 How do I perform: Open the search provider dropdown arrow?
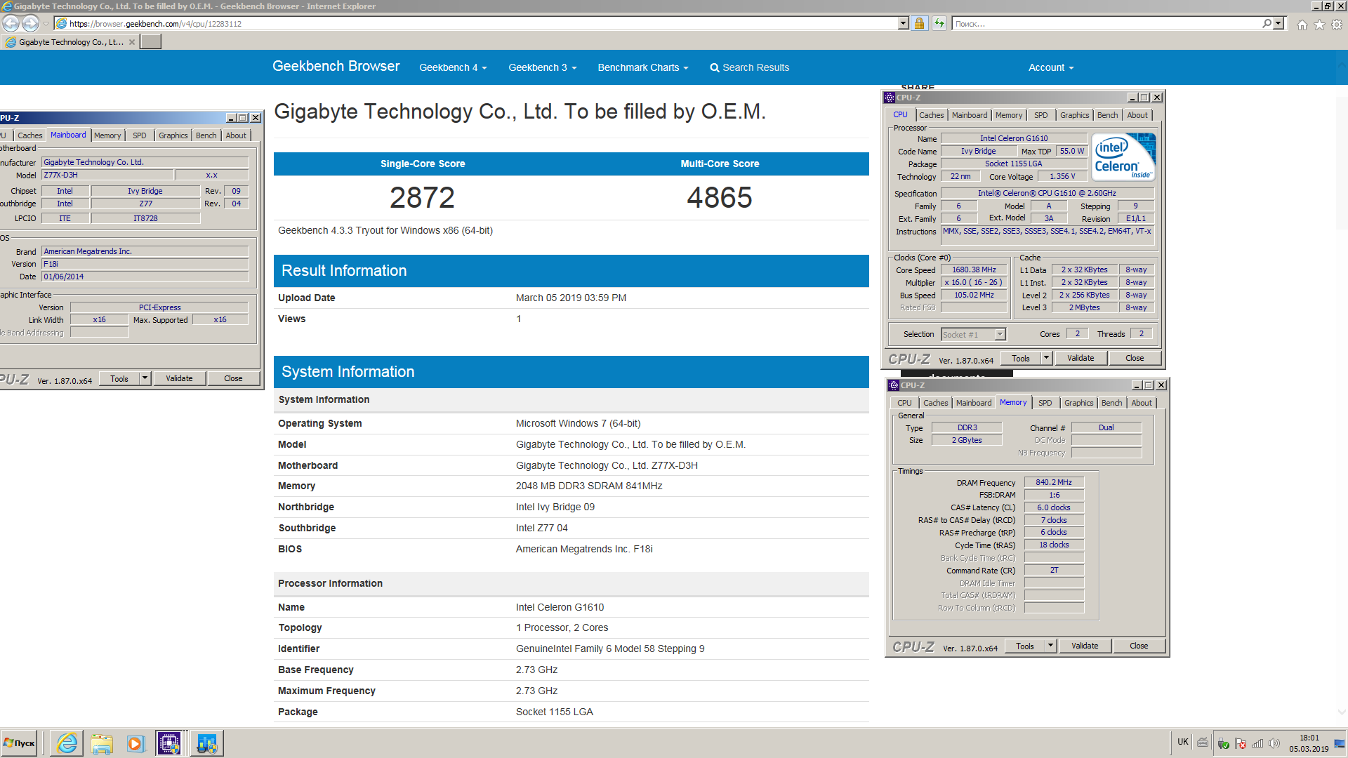point(1278,23)
